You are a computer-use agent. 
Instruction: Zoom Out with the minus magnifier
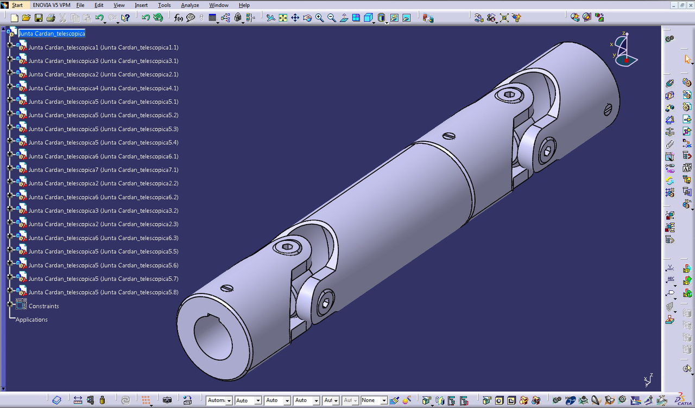tap(332, 18)
